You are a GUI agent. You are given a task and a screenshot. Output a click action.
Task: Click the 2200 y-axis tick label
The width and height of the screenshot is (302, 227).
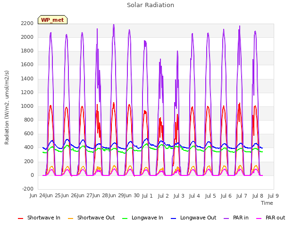point(27,23)
